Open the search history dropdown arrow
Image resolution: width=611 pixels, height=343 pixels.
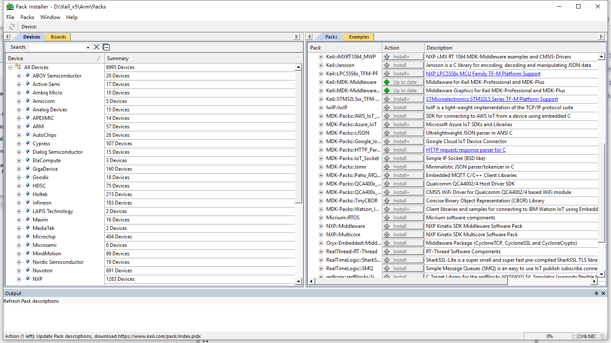pyautogui.click(x=88, y=47)
